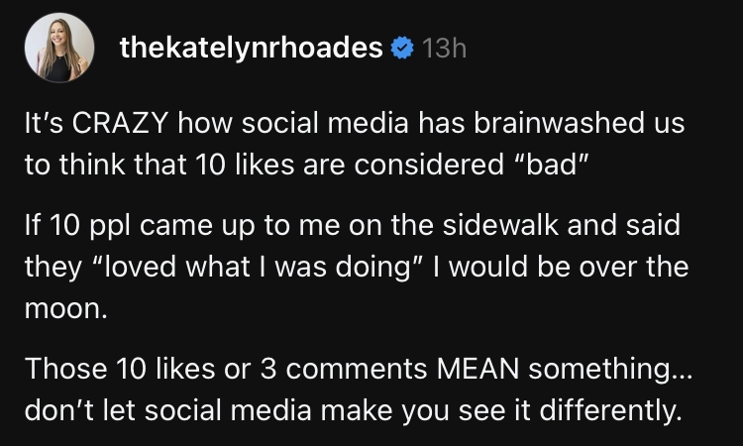The height and width of the screenshot is (446, 743).
Task: Click the word "differently." at the post end
Action: coord(611,410)
